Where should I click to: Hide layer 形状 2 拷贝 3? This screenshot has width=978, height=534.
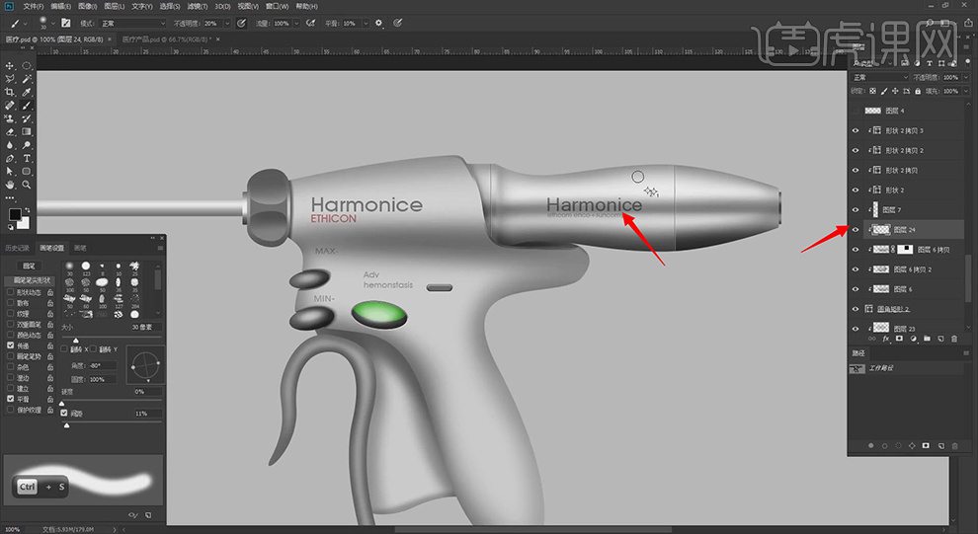pos(856,131)
